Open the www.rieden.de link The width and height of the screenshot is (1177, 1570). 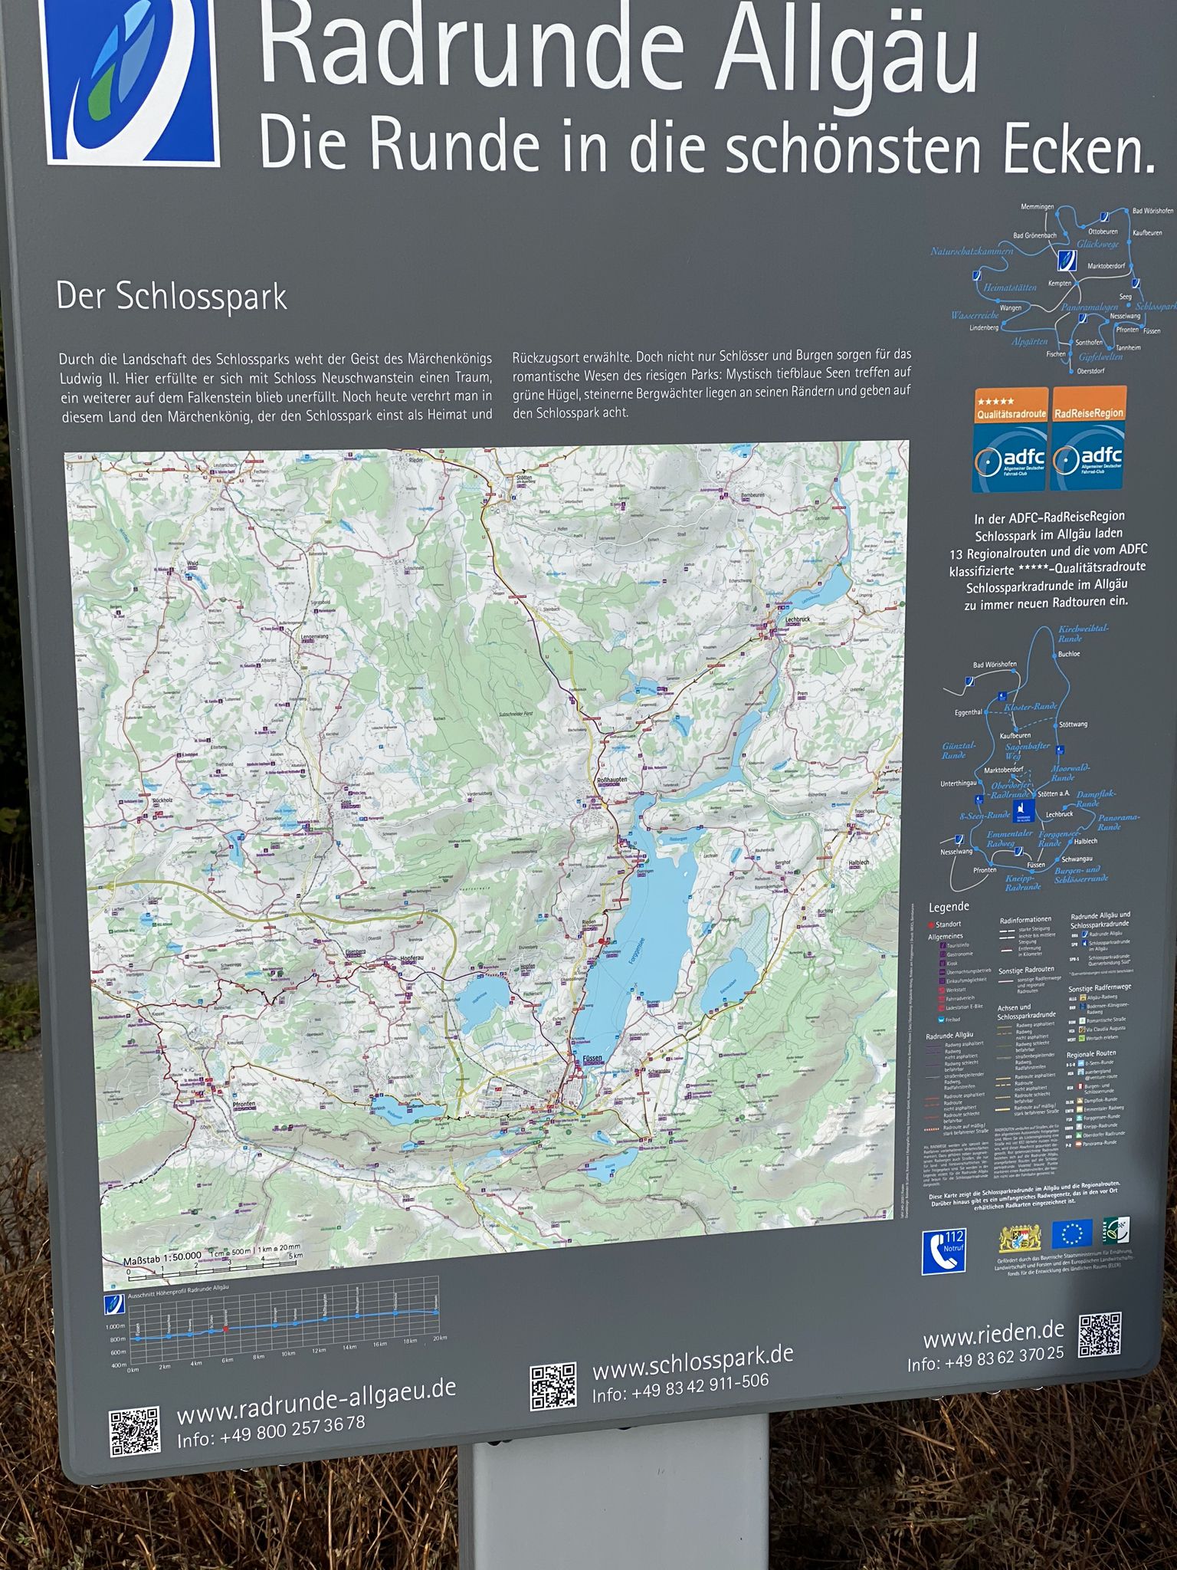point(994,1335)
